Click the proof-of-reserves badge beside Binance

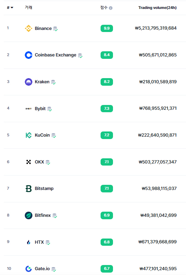click(55, 29)
